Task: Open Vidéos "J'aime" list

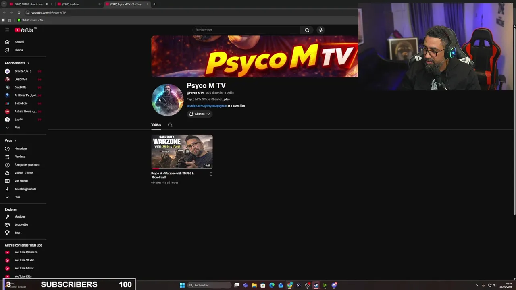Action: point(23,173)
